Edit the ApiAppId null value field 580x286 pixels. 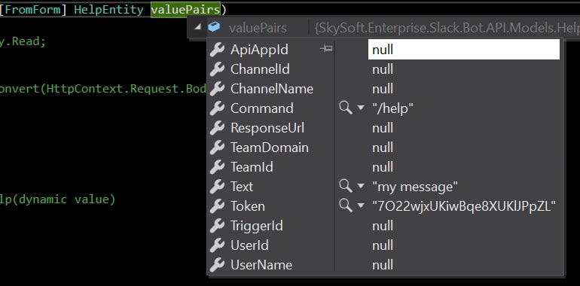click(x=463, y=50)
